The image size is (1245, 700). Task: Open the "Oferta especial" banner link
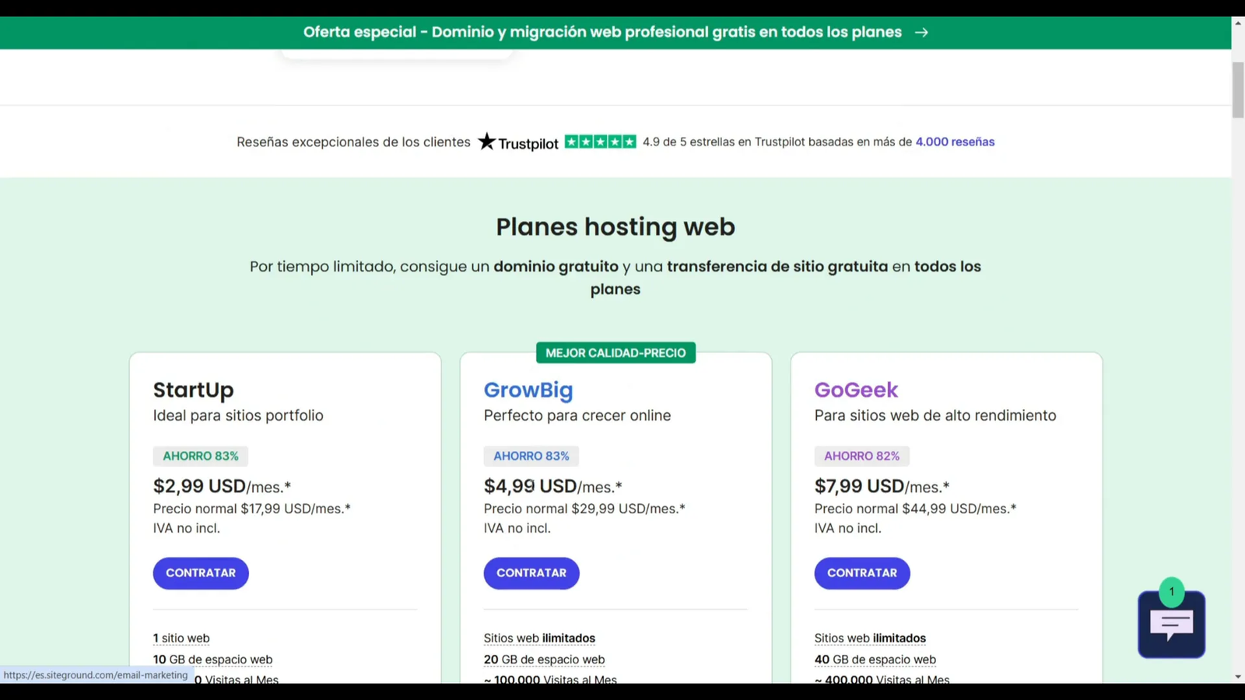pos(602,32)
